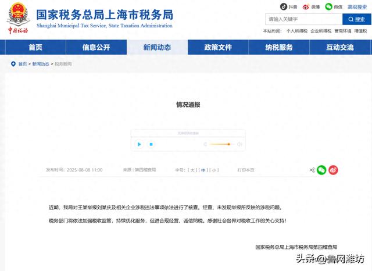Click the share icon beside print link
The width and height of the screenshot is (372, 271).
point(312,170)
